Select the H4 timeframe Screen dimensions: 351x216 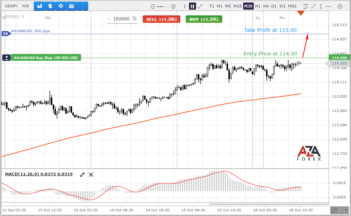[266, 6]
